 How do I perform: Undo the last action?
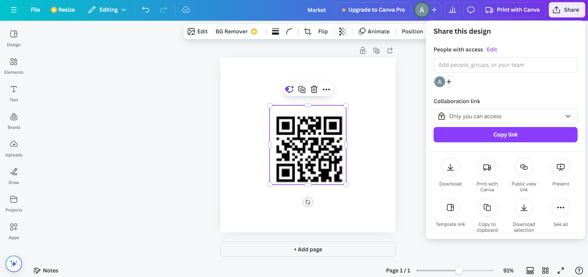(x=146, y=10)
